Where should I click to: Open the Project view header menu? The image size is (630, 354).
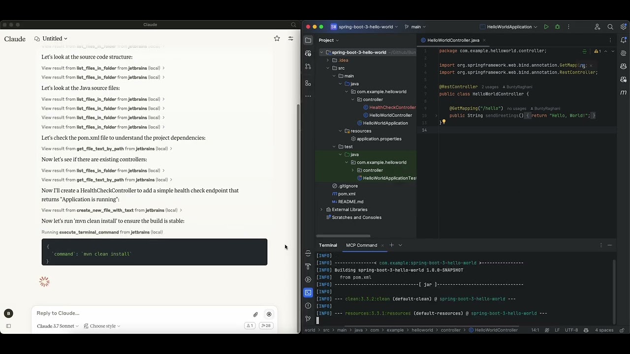[x=328, y=40]
